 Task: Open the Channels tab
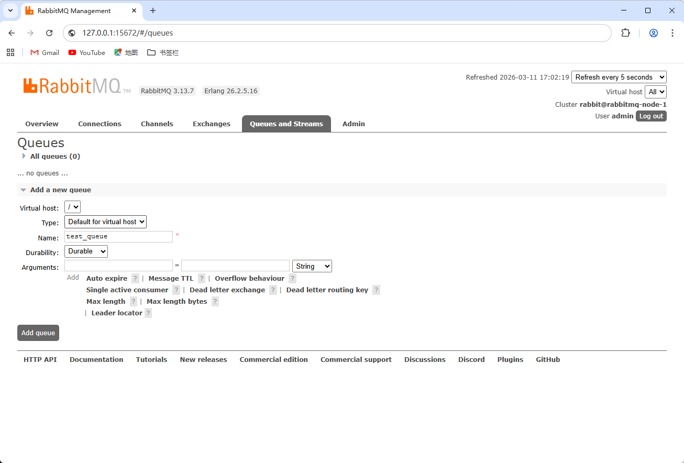(157, 124)
